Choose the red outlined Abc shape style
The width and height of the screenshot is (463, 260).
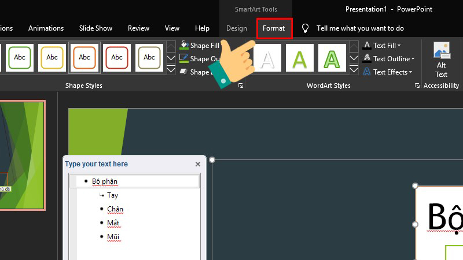coord(117,57)
